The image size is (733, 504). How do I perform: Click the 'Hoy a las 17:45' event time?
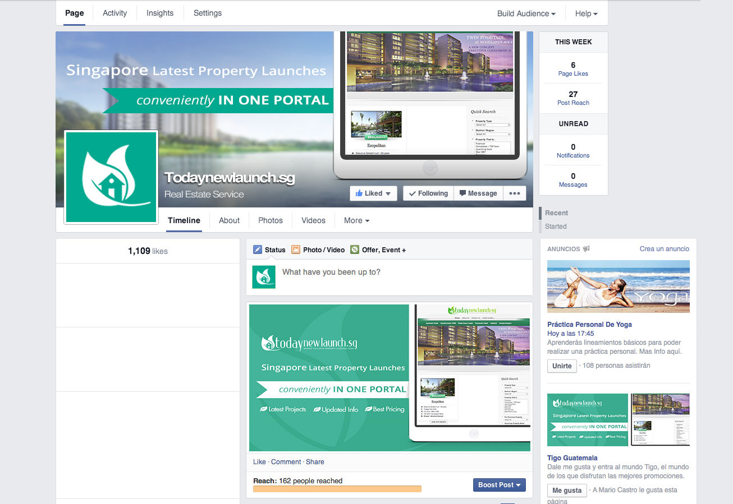click(570, 334)
